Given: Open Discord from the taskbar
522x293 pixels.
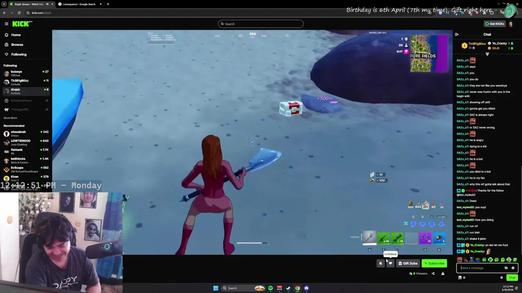Looking at the screenshot, I should (x=306, y=289).
